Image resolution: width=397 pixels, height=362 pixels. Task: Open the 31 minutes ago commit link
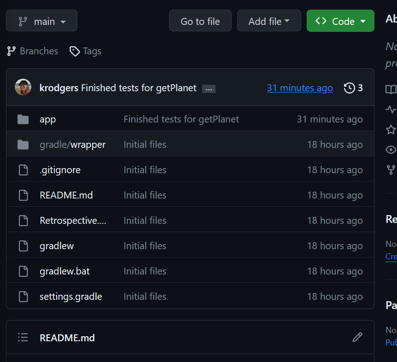(300, 88)
